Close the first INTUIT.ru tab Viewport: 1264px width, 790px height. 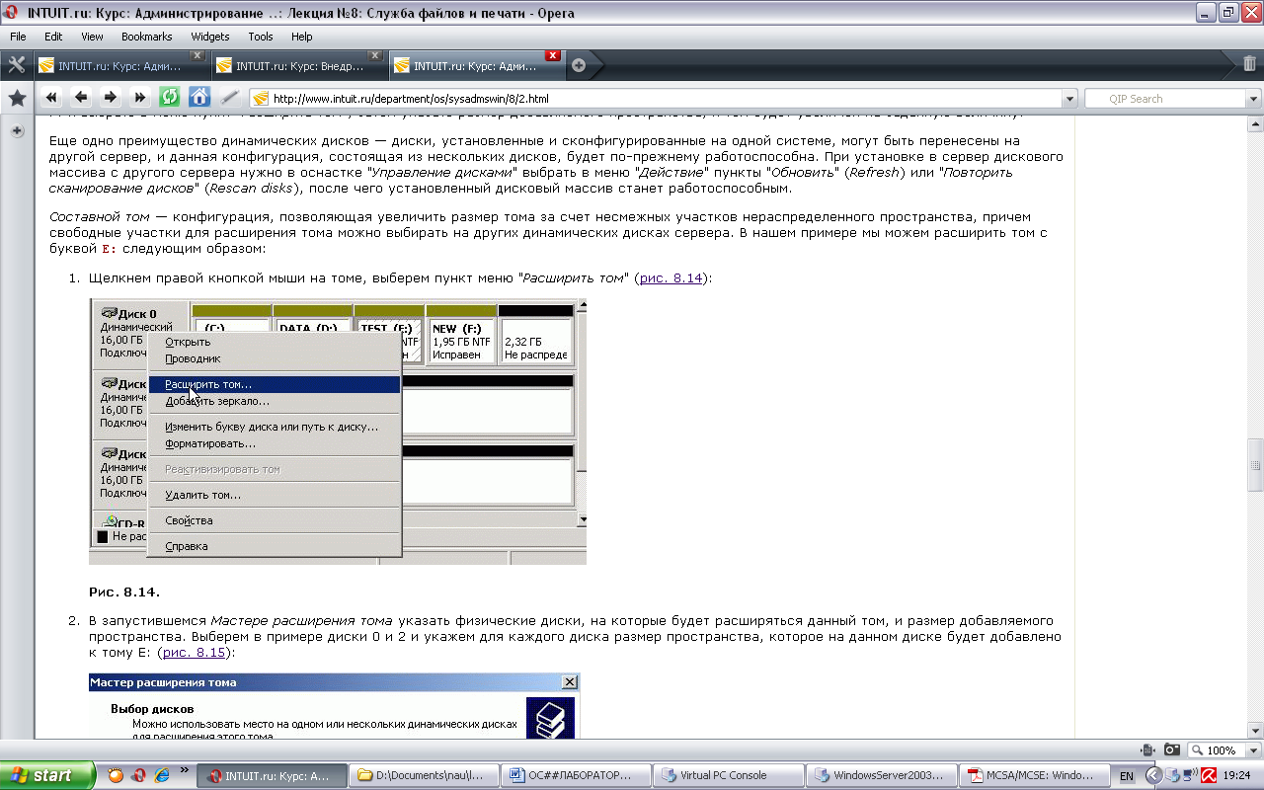(x=197, y=55)
